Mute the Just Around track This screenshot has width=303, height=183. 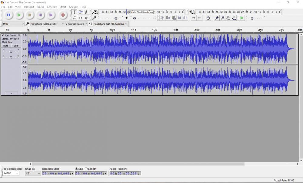[x=6, y=46]
